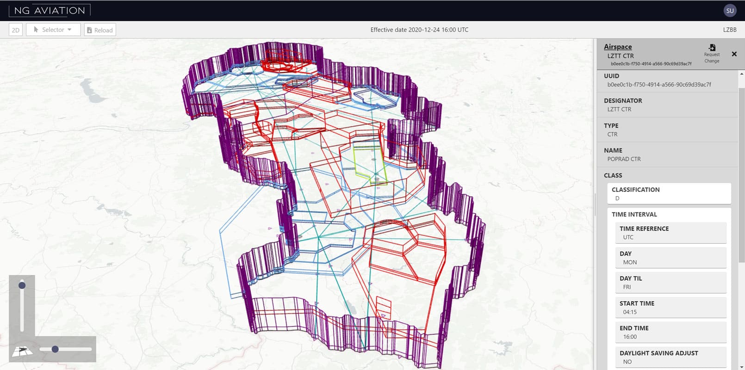Click the CLASS section header
Screen dimensions: 745x370
coord(613,176)
